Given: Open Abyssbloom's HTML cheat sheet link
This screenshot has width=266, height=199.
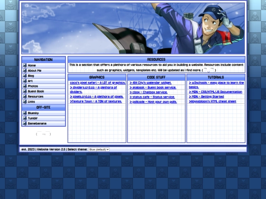Looking at the screenshot, I should click(212, 101).
